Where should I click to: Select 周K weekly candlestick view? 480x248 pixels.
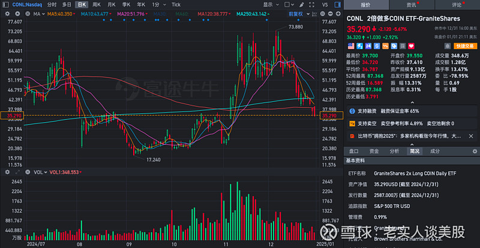97,5
